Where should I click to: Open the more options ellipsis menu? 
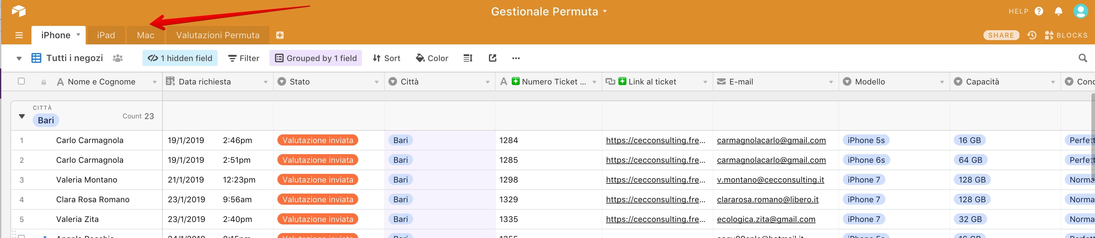point(516,58)
